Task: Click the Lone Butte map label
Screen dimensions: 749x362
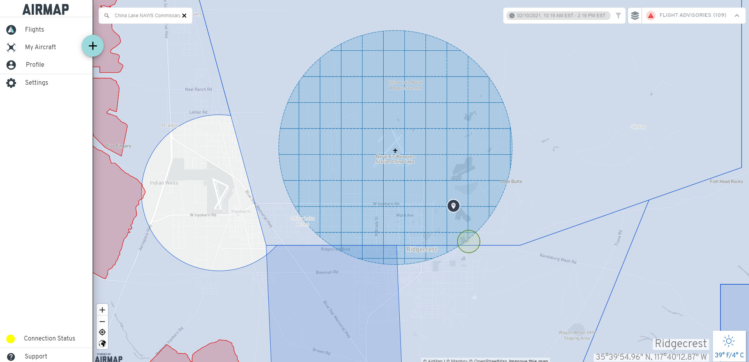Action: pos(511,182)
